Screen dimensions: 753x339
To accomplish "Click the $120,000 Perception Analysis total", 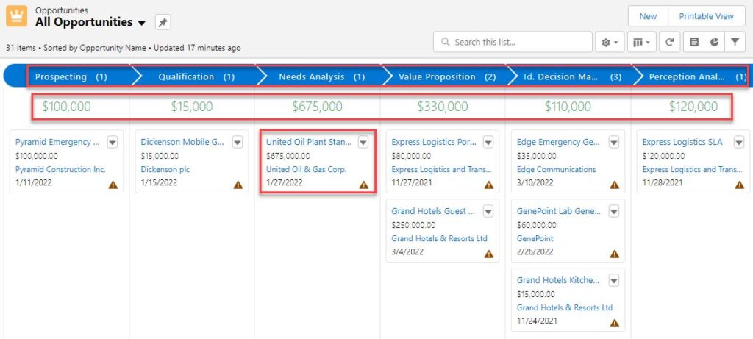I will [693, 107].
